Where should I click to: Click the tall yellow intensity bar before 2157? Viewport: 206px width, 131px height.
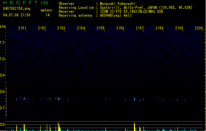coord(134,126)
